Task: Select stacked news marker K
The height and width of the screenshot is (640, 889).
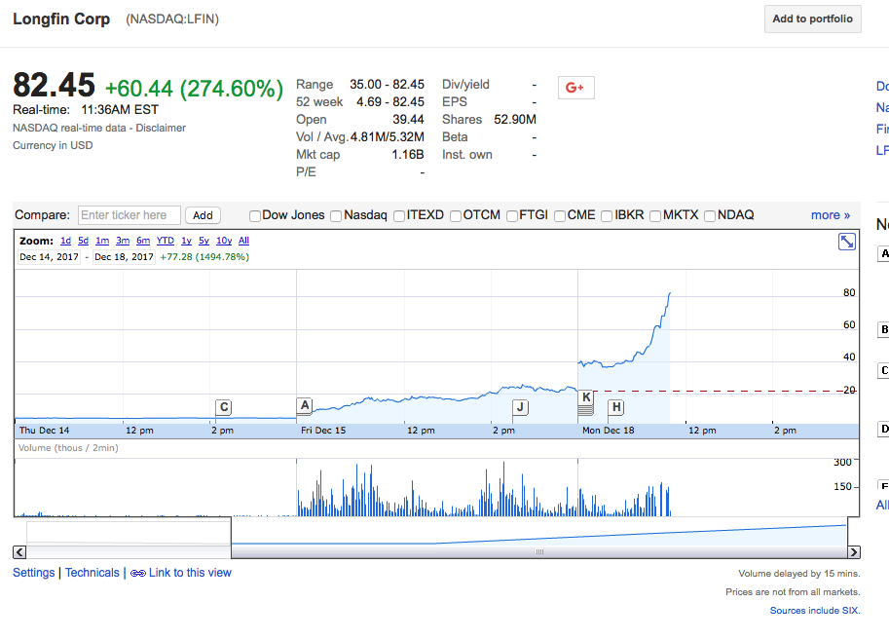Action: 585,397
